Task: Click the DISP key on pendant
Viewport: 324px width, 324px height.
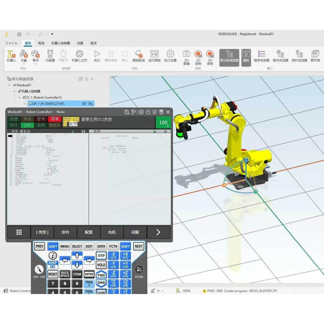Action: 53,265
